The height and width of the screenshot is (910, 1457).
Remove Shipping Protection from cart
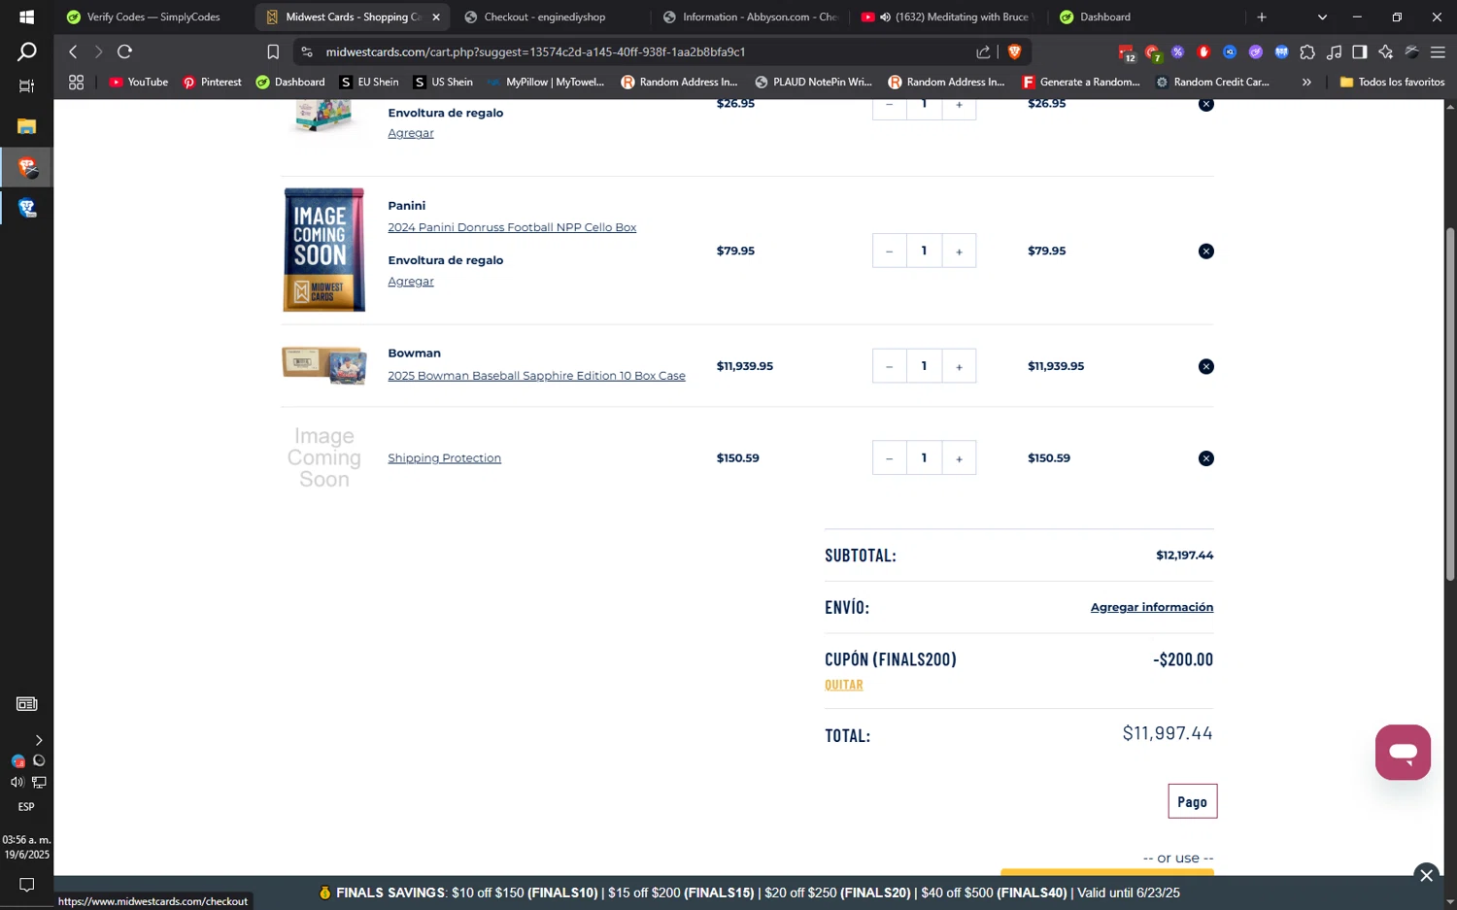click(1205, 458)
